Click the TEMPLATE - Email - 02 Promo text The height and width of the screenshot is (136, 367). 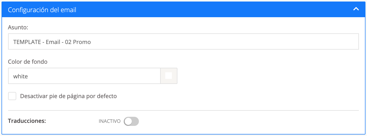click(52, 42)
